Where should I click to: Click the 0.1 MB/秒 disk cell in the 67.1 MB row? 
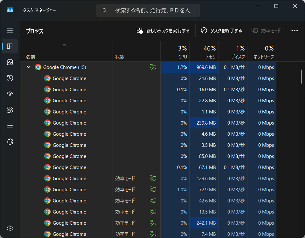pyautogui.click(x=233, y=167)
